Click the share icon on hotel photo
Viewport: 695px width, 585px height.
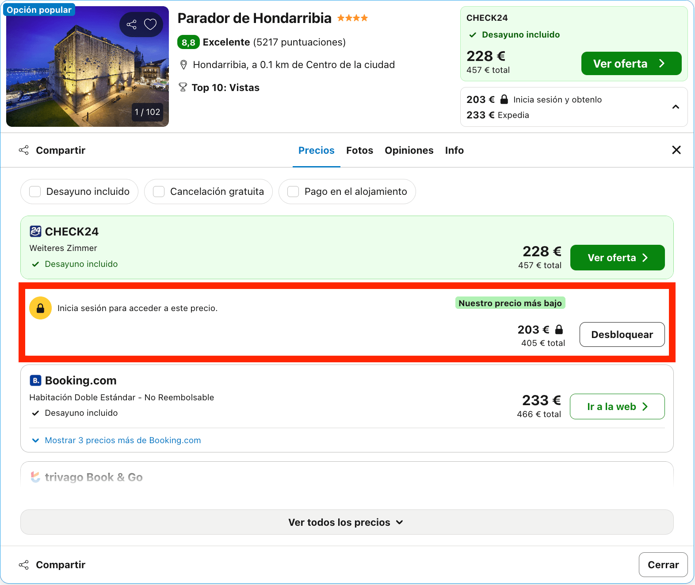click(x=131, y=24)
